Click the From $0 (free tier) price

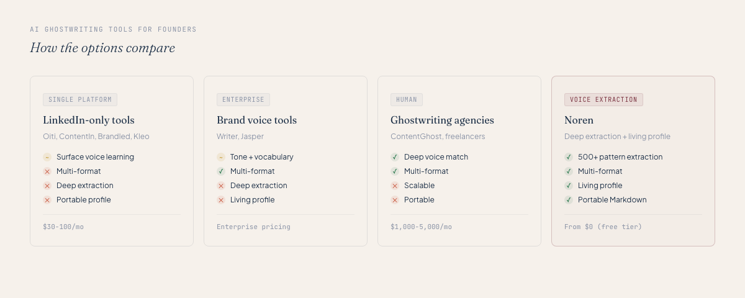click(603, 227)
